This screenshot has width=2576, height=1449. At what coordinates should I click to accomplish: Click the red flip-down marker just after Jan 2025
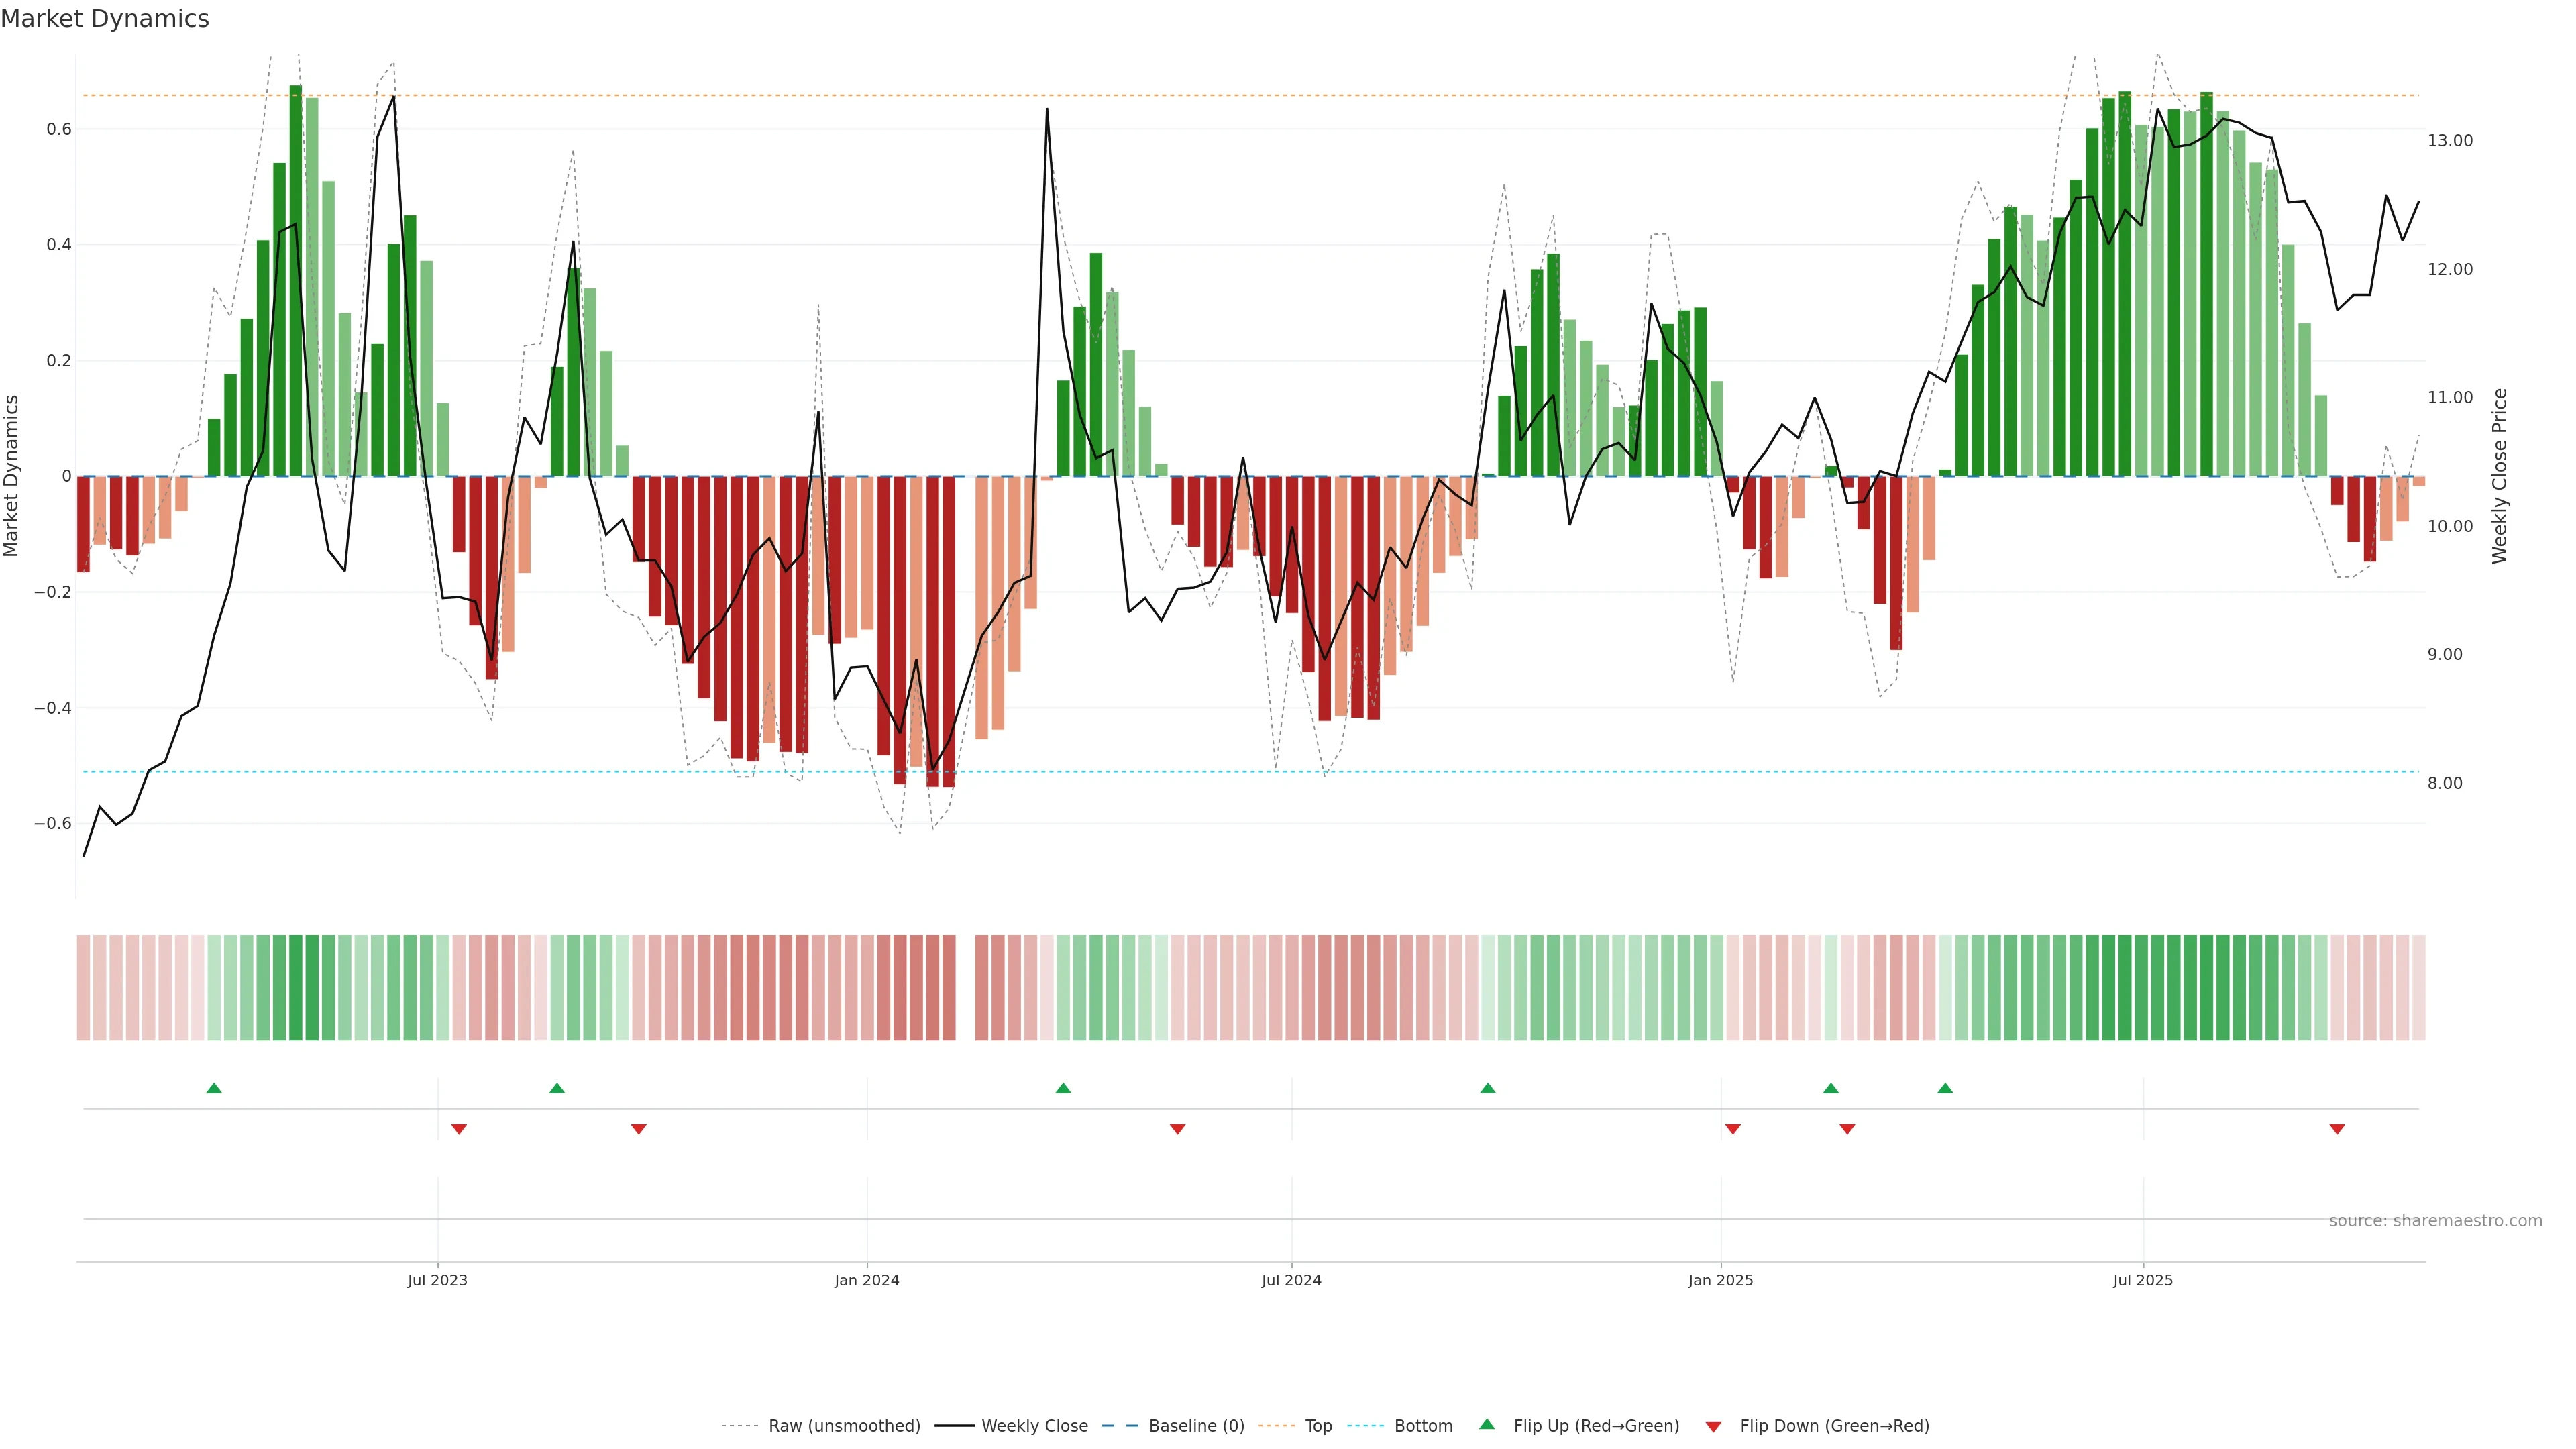1733,1129
